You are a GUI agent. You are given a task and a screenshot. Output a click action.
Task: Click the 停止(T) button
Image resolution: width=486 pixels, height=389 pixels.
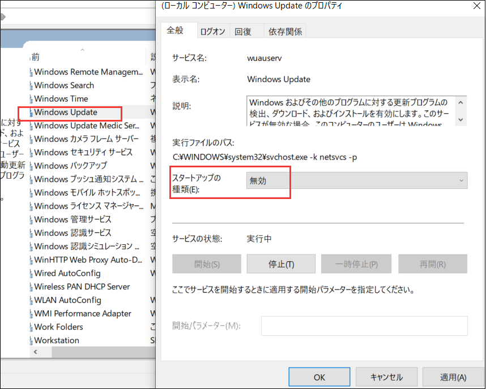(x=281, y=264)
